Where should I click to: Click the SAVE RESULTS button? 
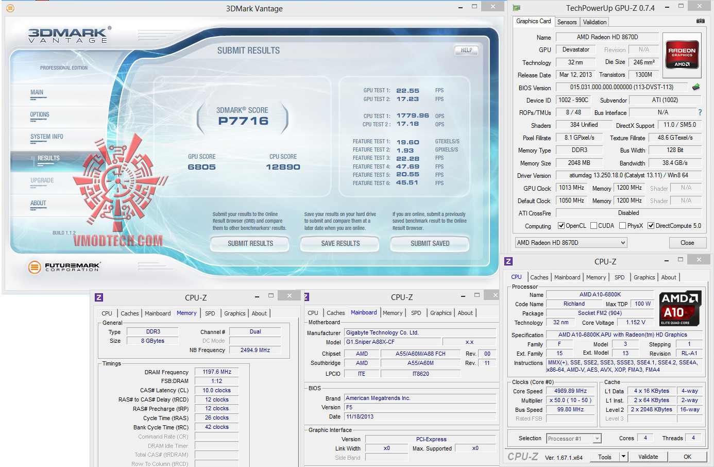341,243
